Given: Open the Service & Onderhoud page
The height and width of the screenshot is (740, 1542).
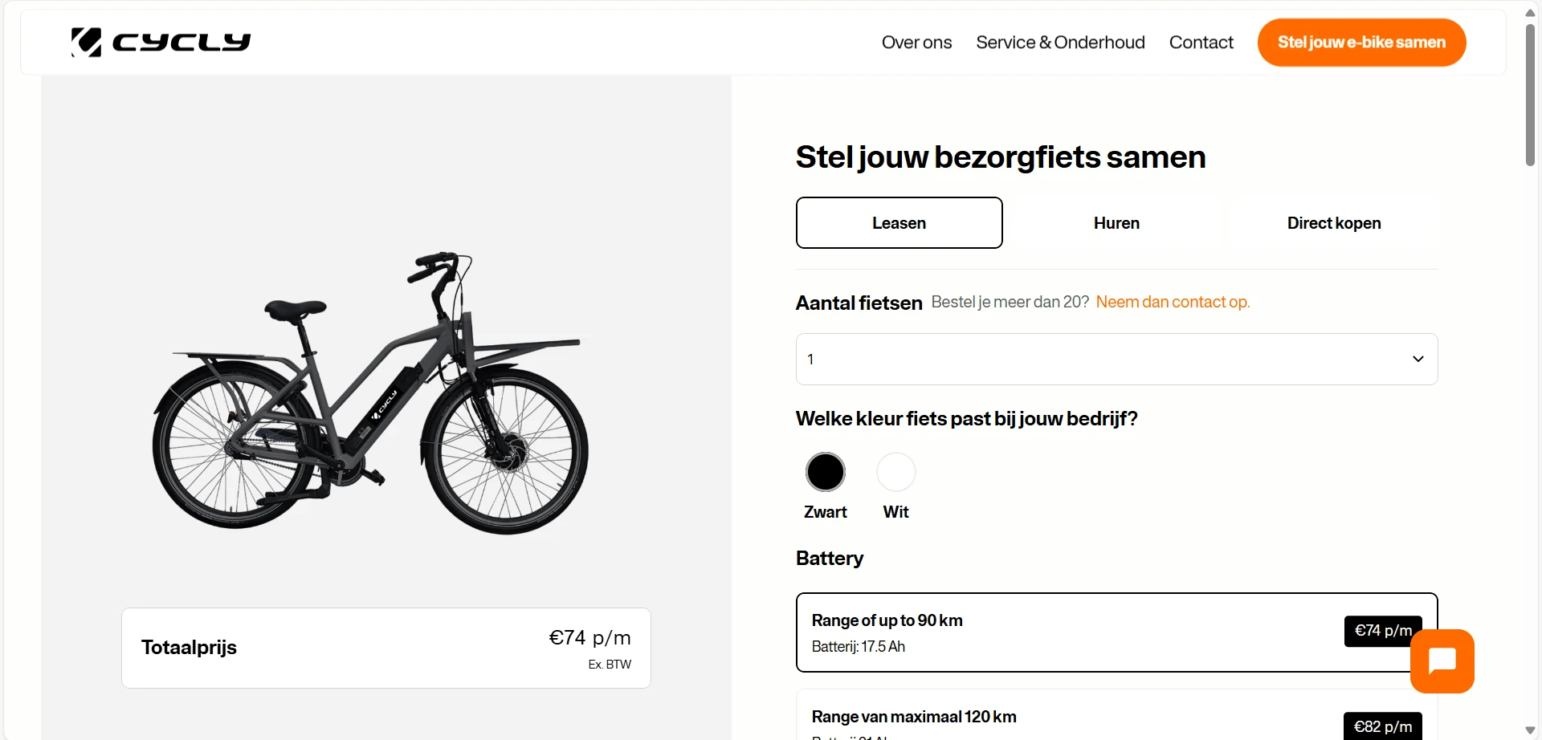Looking at the screenshot, I should pos(1060,42).
